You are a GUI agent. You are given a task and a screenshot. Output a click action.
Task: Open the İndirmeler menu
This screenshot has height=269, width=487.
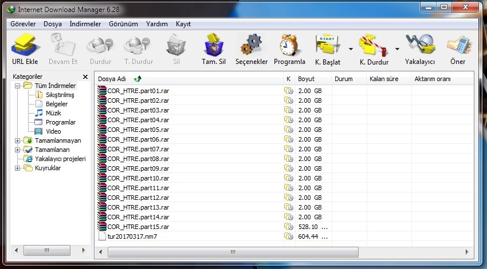[x=85, y=24]
